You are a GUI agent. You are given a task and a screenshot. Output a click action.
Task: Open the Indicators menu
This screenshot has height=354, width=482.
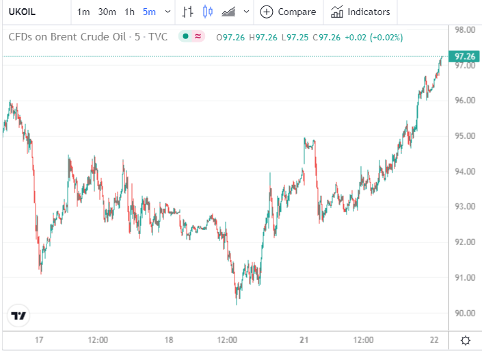click(x=360, y=12)
